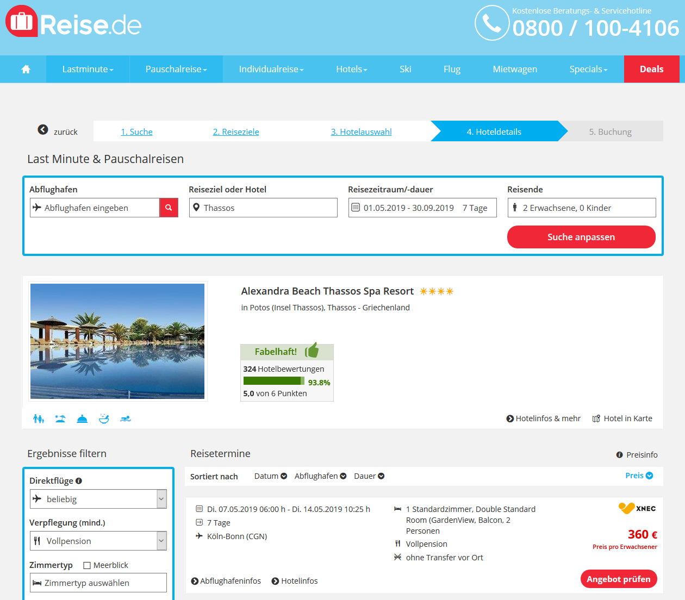Open the Verpflegung Vollpension dropdown

[98, 541]
